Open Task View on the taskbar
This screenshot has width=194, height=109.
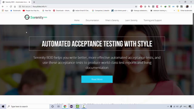59,106
